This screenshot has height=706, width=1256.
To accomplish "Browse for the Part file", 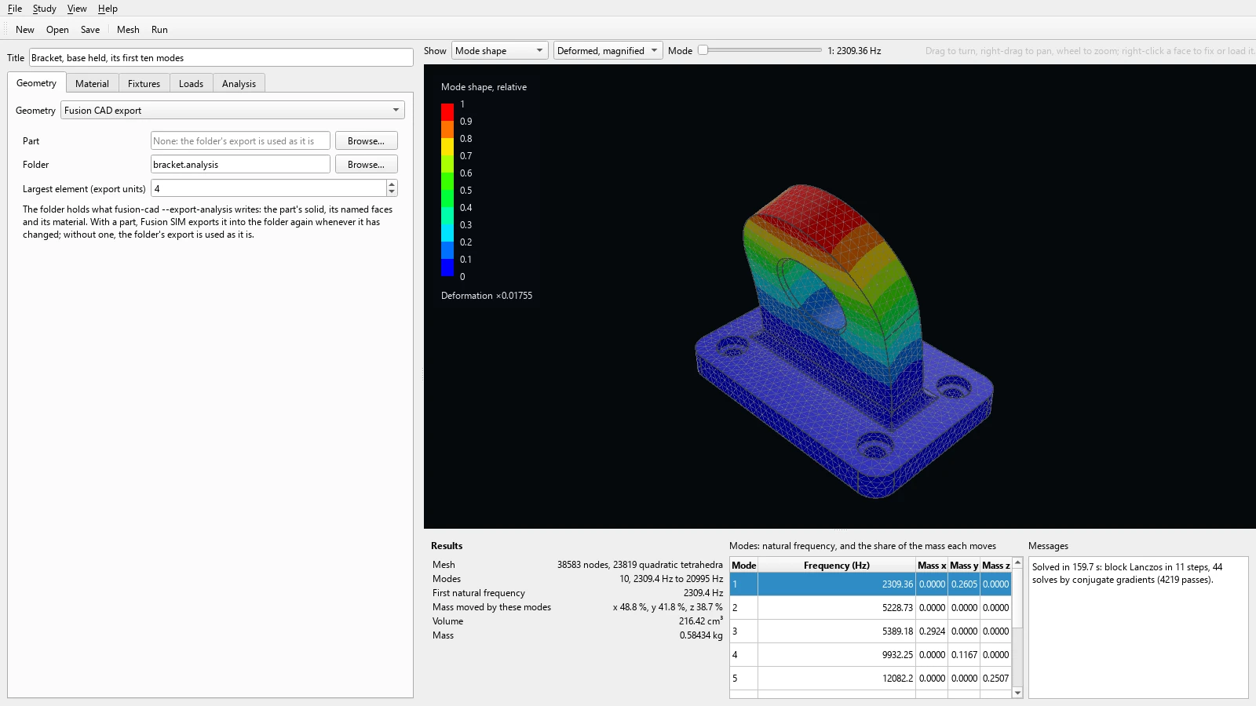I will [366, 141].
